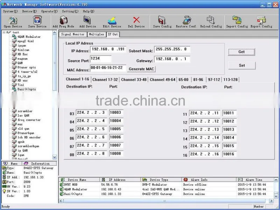Open the 113-128 channel tab
Viewport: 280px width, 210px height.
(230, 80)
